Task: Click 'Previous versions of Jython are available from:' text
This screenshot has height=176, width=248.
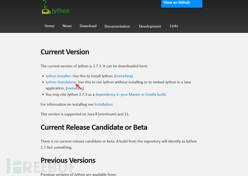Action: pos(78,174)
